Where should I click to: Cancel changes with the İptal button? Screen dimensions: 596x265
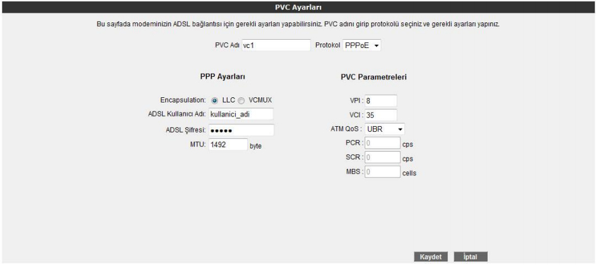[x=471, y=257]
